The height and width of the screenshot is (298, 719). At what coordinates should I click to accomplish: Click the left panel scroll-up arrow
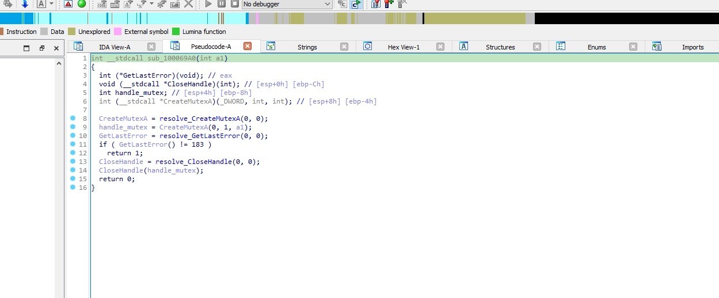[59, 63]
